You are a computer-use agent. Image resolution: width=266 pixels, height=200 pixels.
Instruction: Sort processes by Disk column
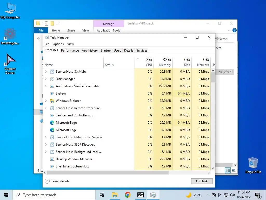click(182, 62)
